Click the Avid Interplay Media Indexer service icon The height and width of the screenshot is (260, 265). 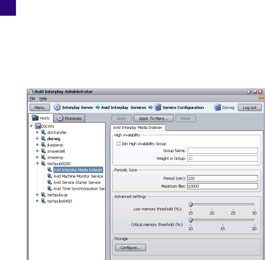(49, 170)
